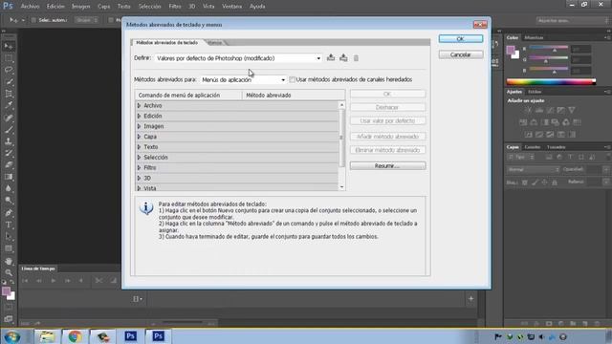Toggle the Selec. autom. checkbox in options bar
This screenshot has height=344, width=612.
(x=33, y=20)
